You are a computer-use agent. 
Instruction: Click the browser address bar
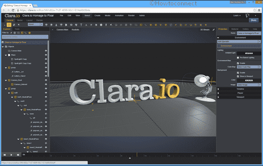pos(134,10)
